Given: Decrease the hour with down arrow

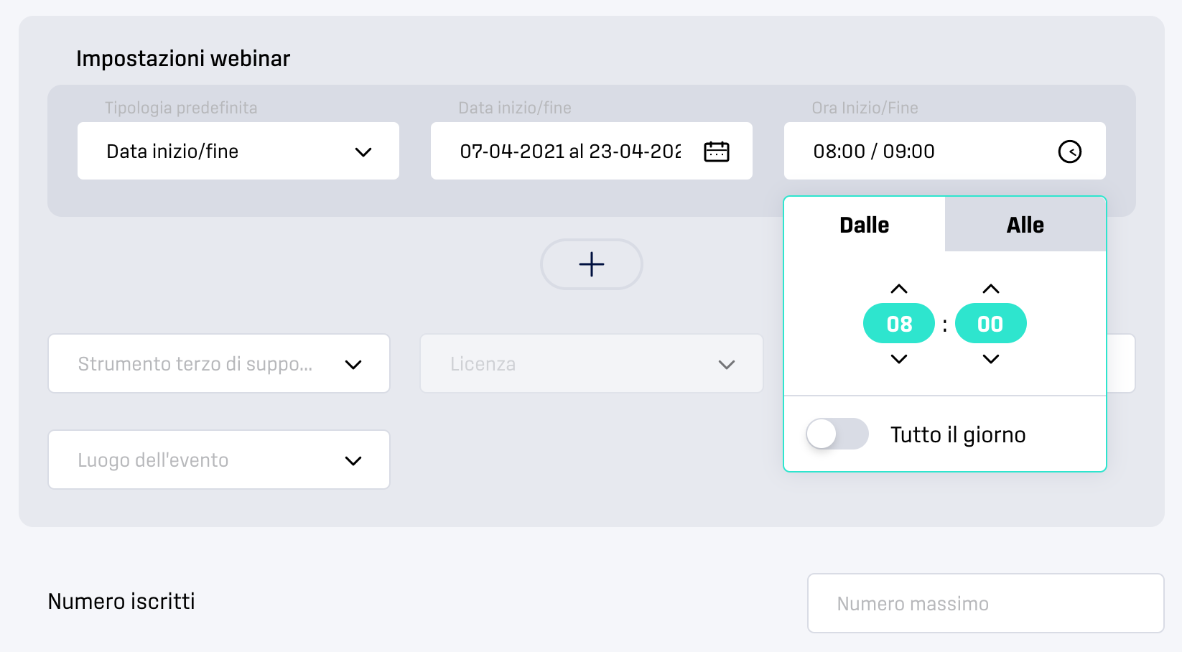Looking at the screenshot, I should 898,359.
